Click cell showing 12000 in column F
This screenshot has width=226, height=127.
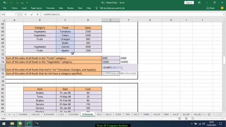pyautogui.click(x=129, y=62)
